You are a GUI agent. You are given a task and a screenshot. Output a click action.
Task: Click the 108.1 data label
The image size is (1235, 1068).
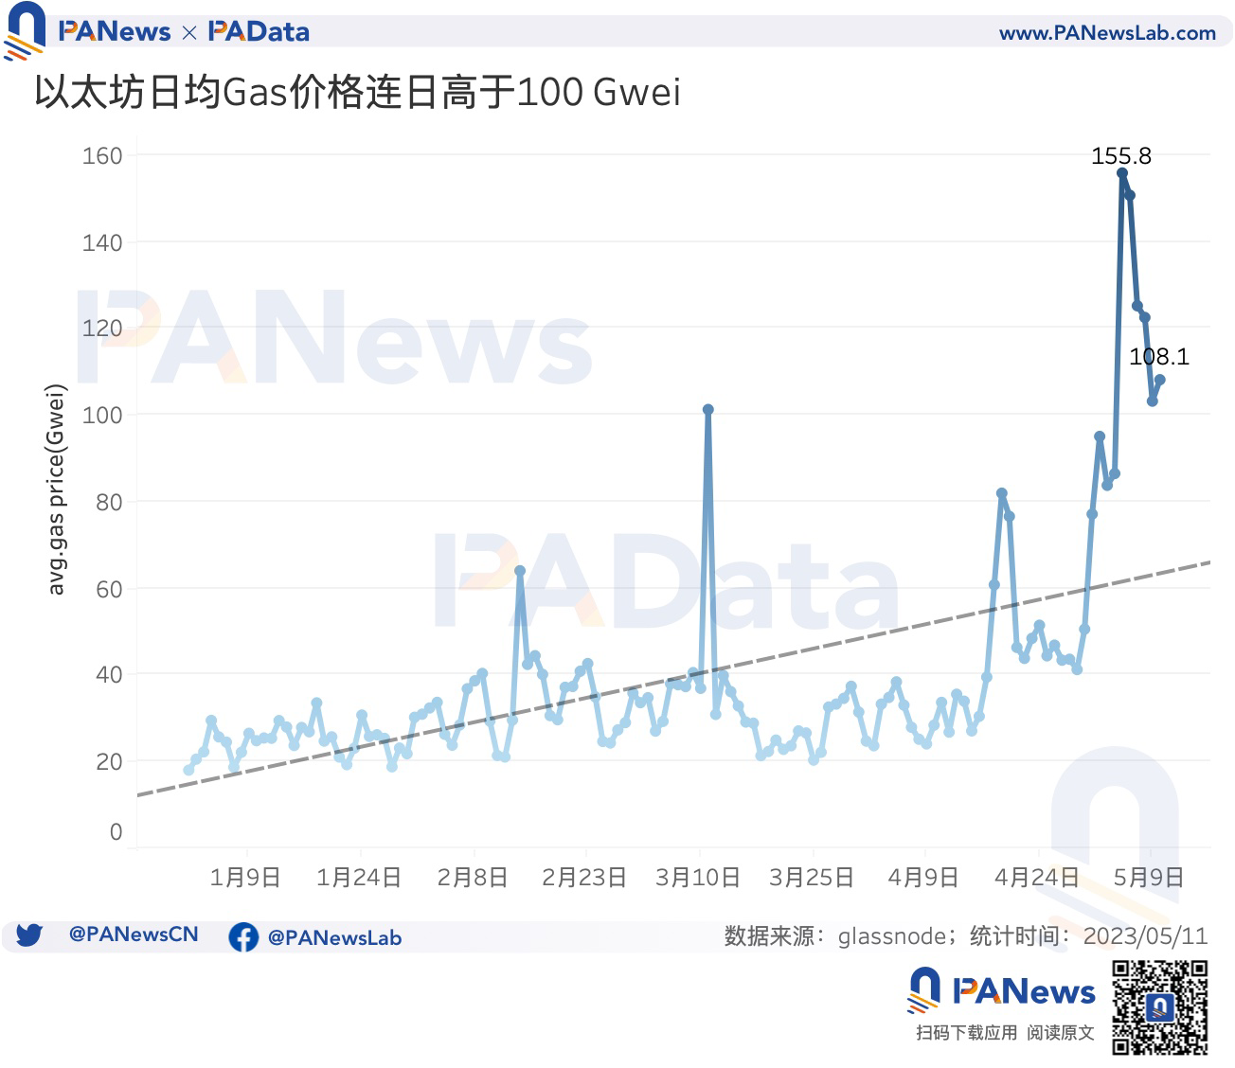pos(1159,357)
